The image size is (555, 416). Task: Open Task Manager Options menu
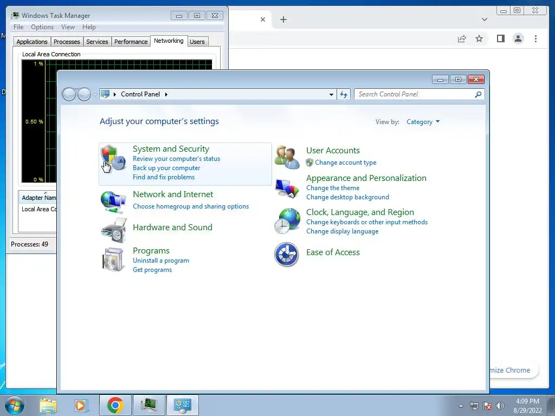pos(42,27)
